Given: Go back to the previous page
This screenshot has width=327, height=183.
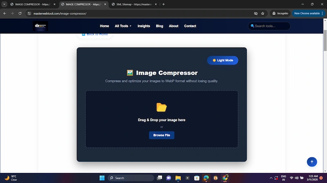Looking at the screenshot, I should [4, 13].
